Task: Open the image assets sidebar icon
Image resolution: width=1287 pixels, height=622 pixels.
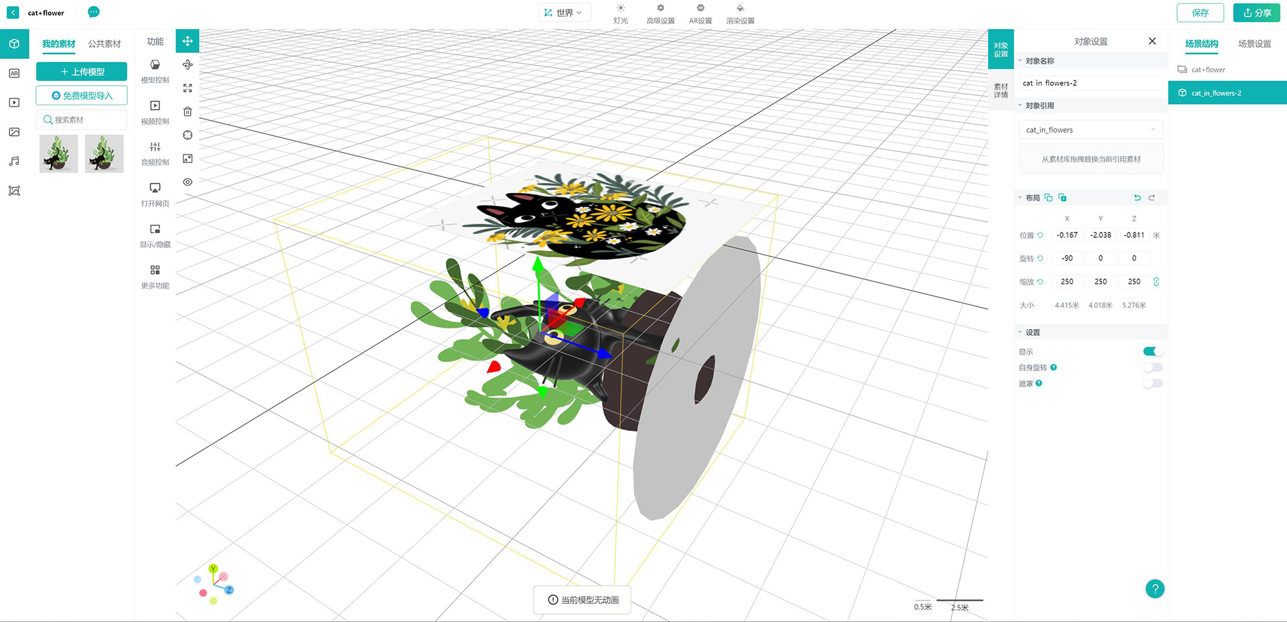Action: pos(14,132)
